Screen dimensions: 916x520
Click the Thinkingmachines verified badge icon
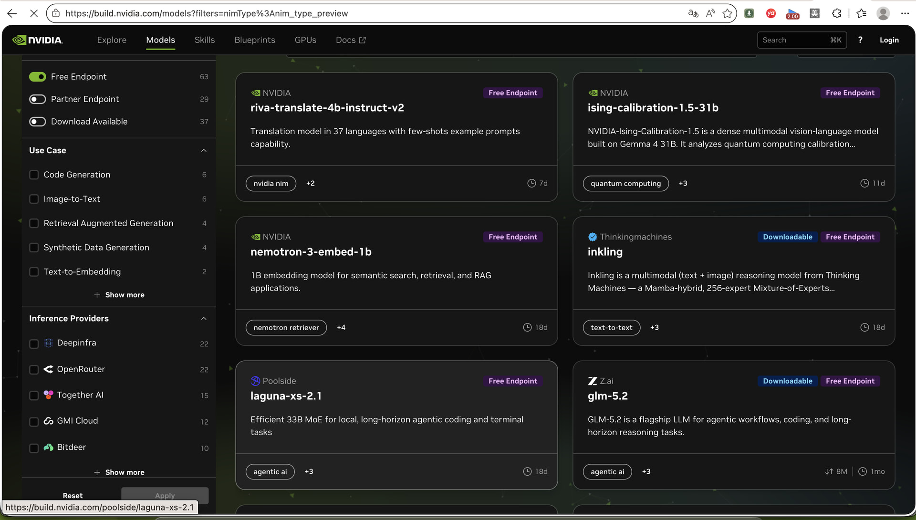[593, 237]
